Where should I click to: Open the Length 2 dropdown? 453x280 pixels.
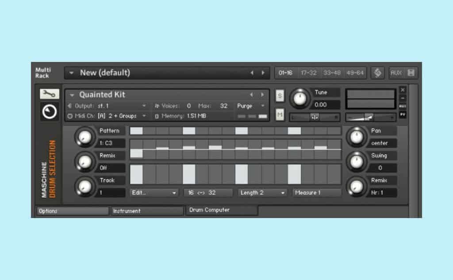263,193
